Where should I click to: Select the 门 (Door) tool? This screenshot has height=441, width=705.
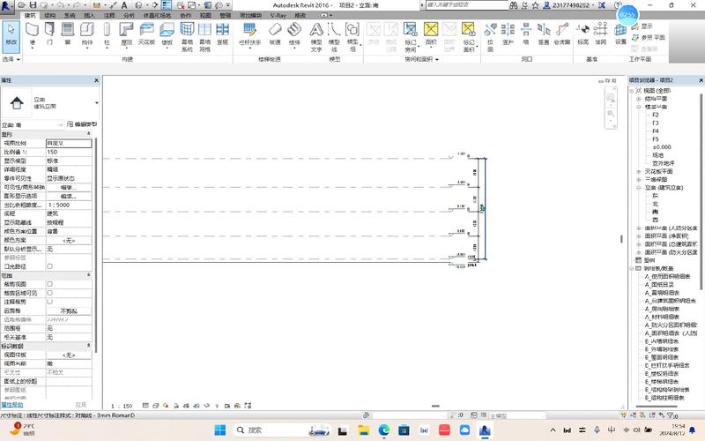point(50,34)
